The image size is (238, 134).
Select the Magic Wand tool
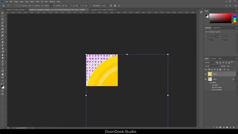pos(3,23)
